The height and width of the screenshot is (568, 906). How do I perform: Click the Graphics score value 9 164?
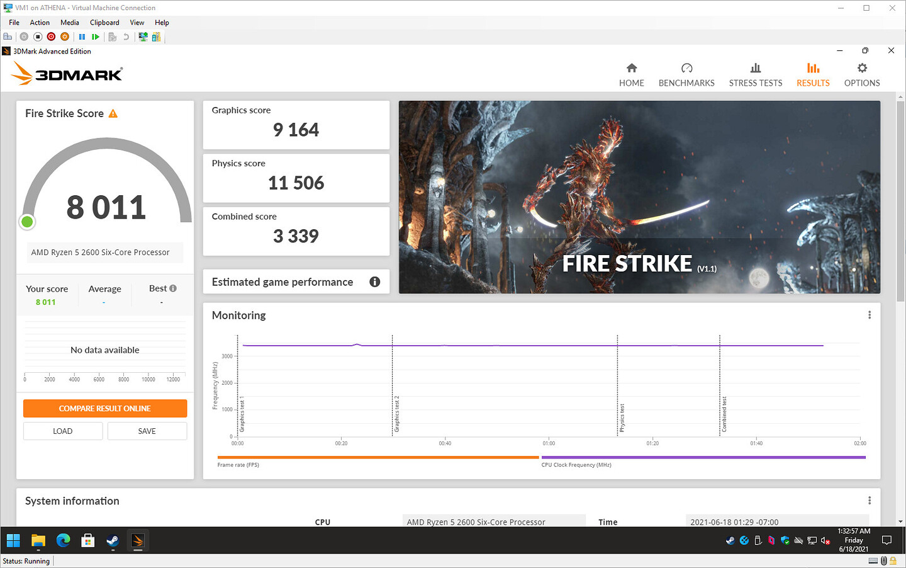point(296,130)
